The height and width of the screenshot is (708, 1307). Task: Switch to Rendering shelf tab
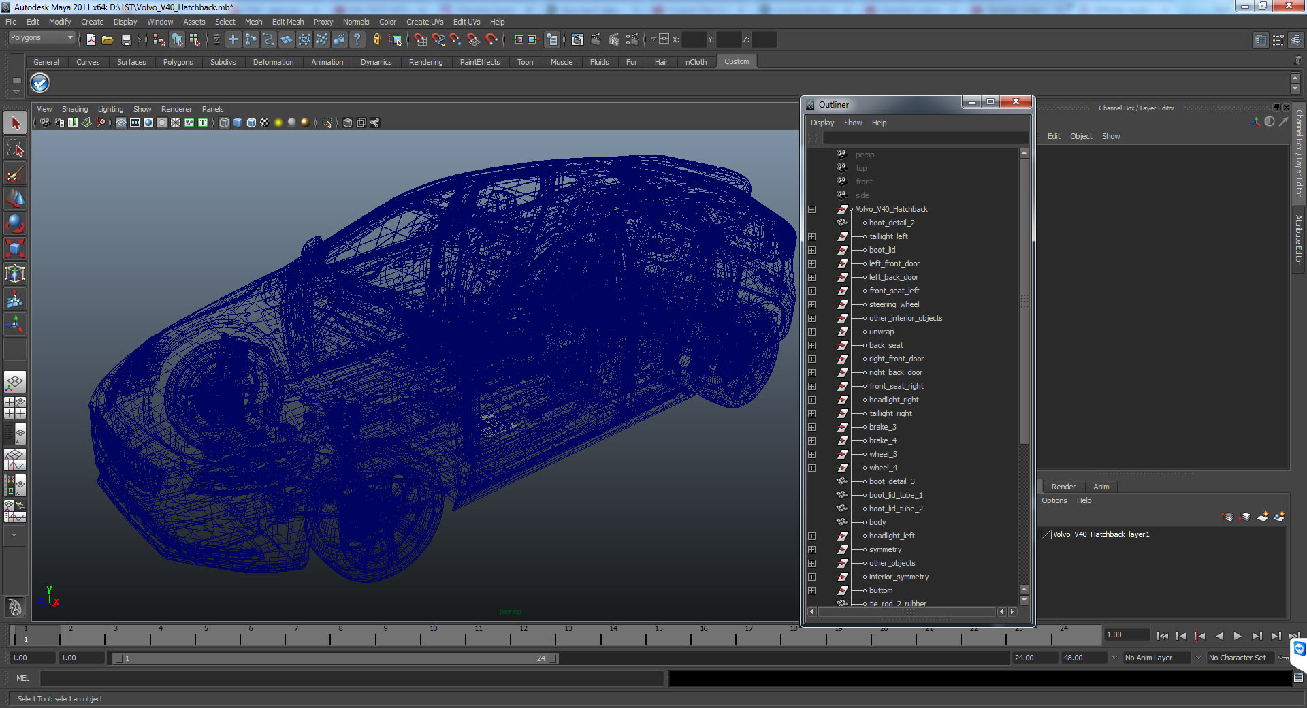click(x=425, y=62)
